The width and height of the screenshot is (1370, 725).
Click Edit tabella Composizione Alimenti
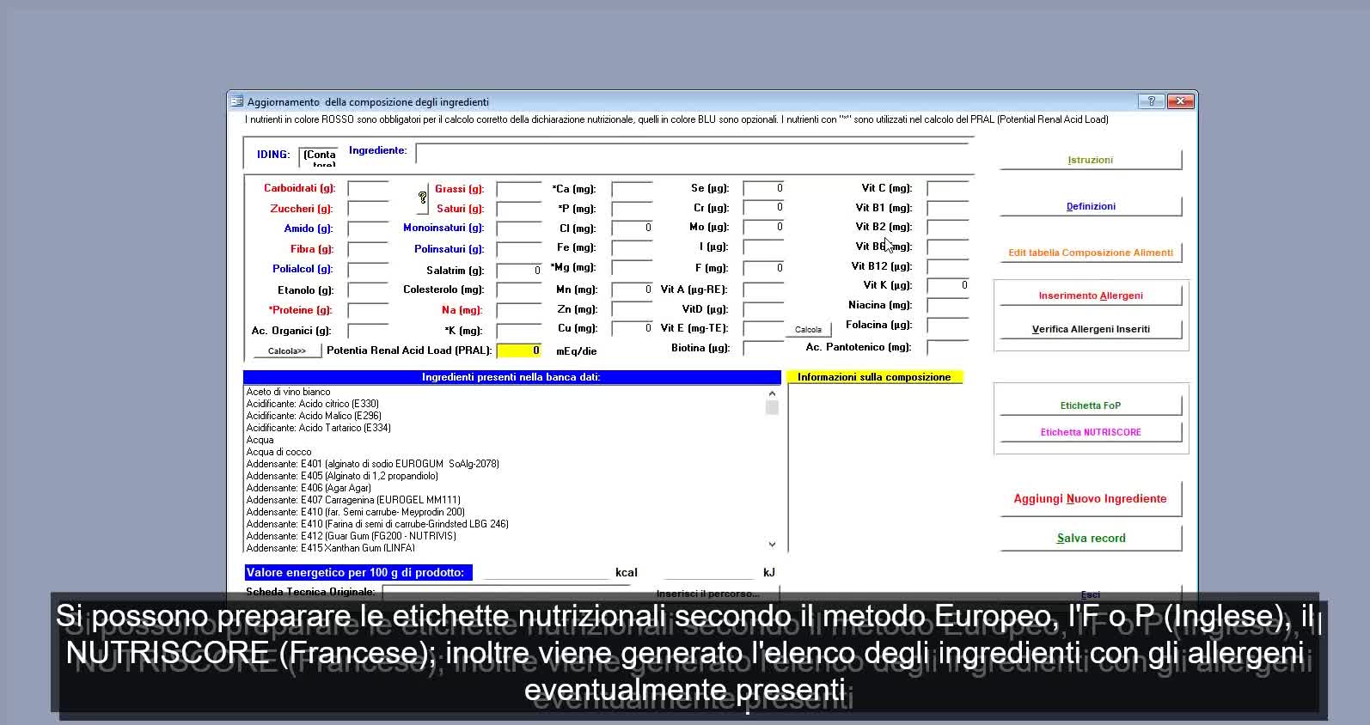[x=1091, y=253]
